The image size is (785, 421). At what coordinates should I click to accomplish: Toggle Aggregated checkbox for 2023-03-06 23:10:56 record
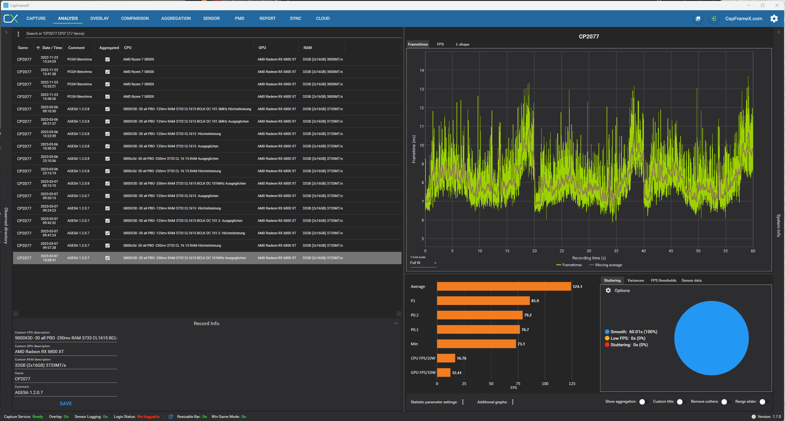tap(108, 159)
